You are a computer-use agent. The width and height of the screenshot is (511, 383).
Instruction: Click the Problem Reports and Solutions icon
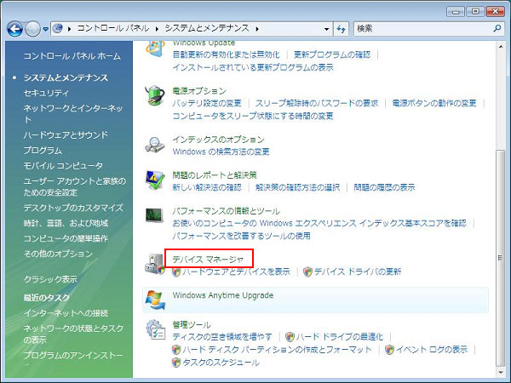(x=155, y=180)
